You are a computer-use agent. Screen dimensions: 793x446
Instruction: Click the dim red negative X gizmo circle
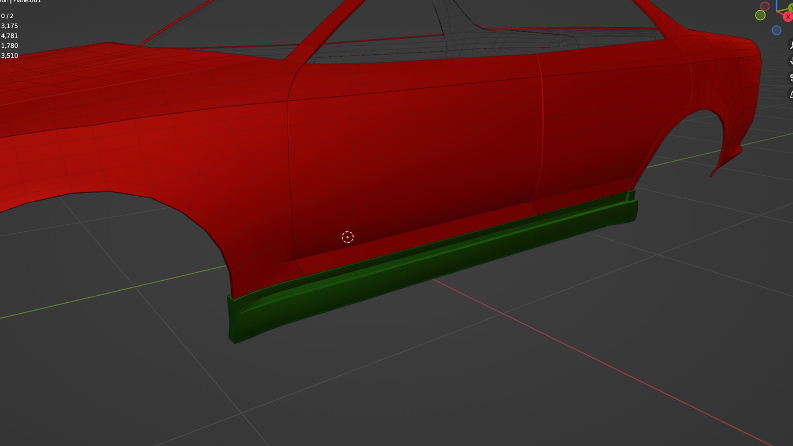765,6
